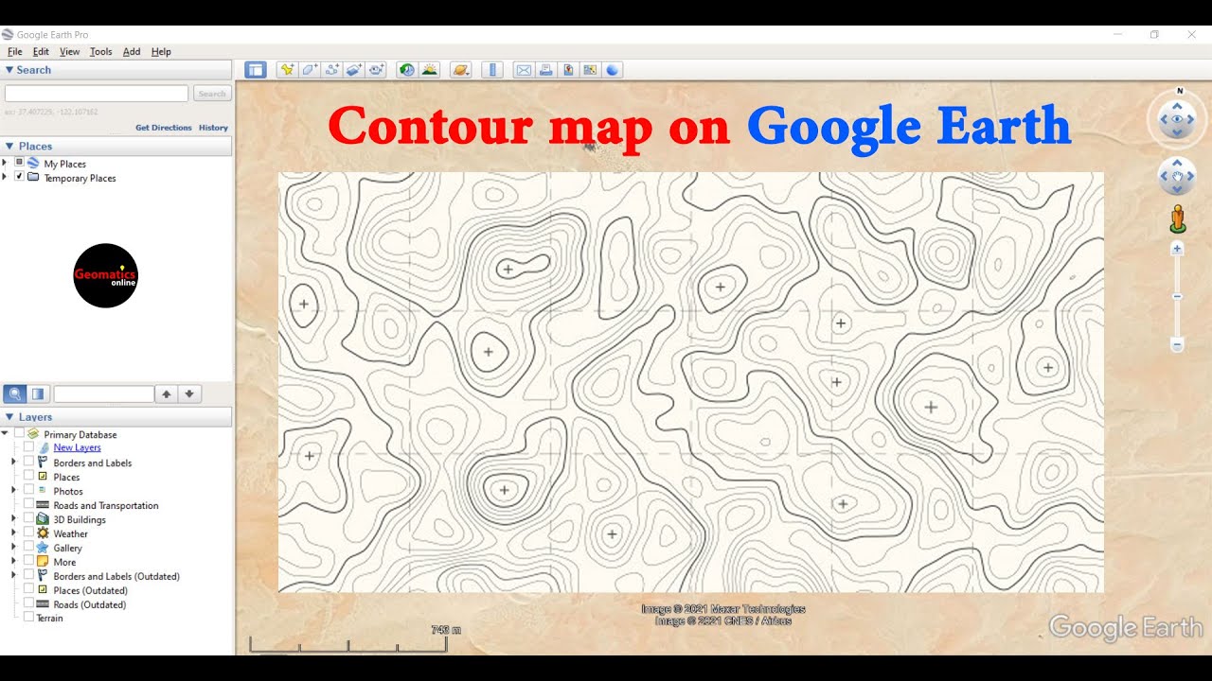
Task: Collapse the Layers panel header arrow
Action: click(x=9, y=417)
